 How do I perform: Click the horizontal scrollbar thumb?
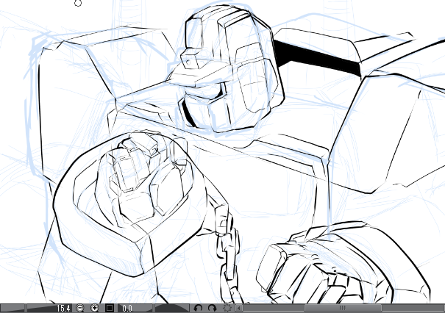343,308
